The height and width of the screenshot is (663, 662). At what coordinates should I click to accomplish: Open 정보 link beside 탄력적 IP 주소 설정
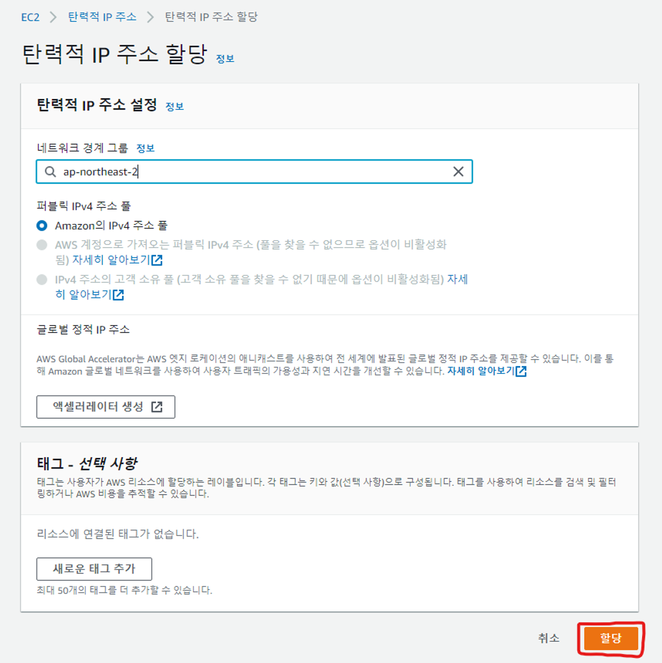click(174, 106)
